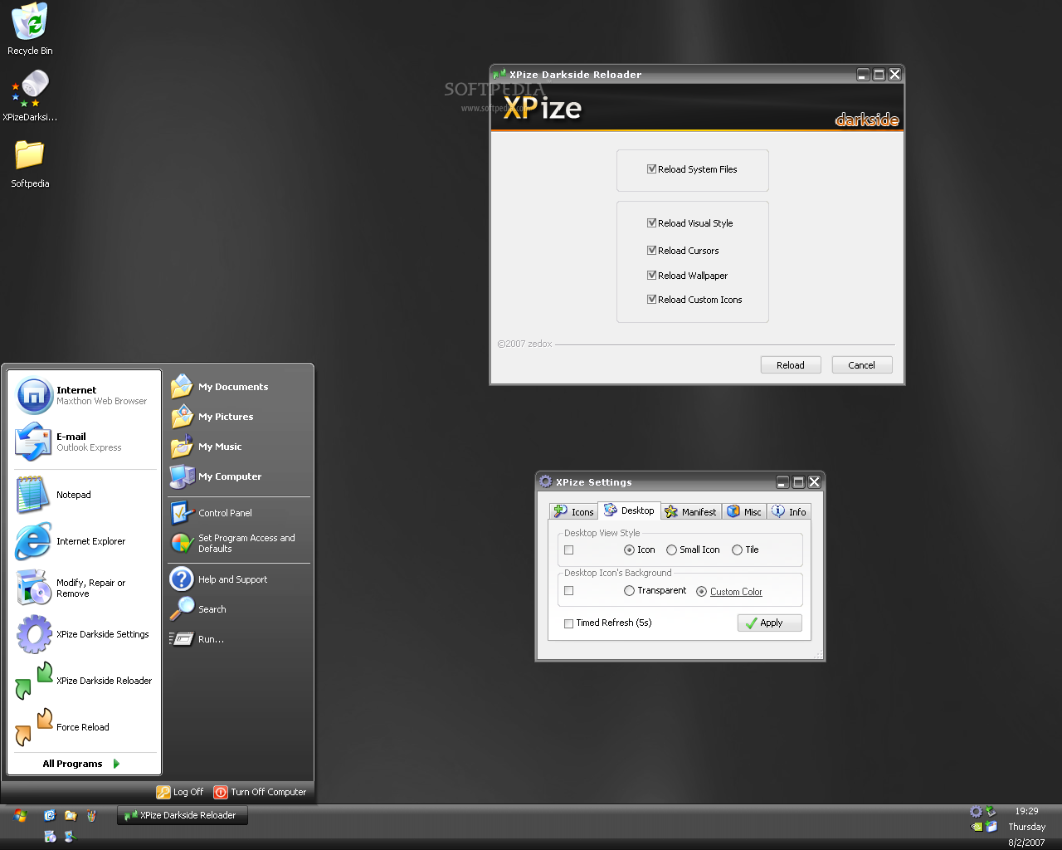Switch to the Icons tab

[574, 512]
